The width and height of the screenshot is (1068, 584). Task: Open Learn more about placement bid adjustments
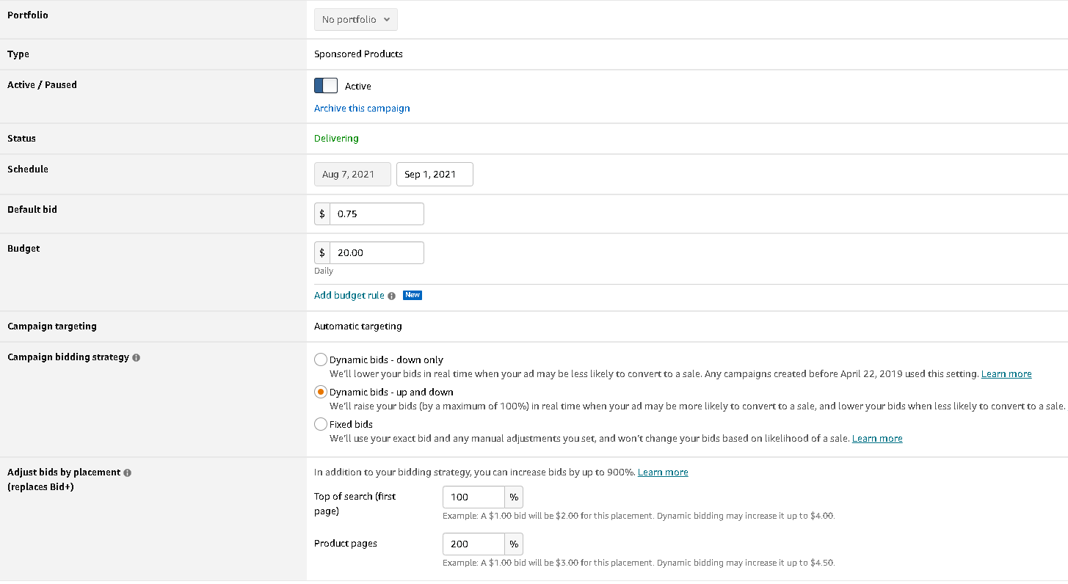pos(663,472)
